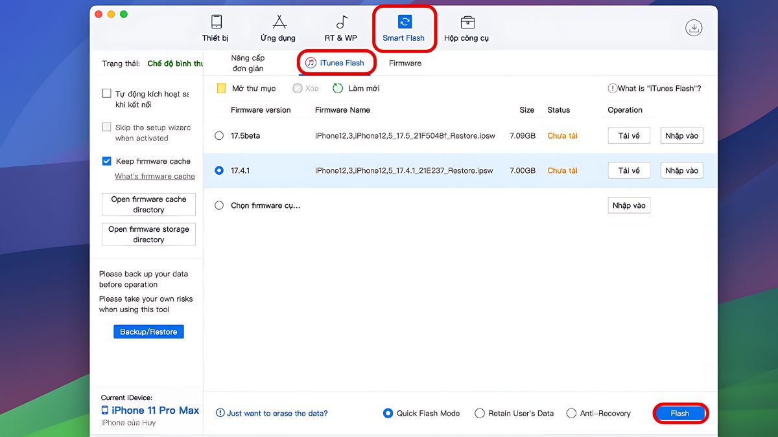Screen dimensions: 778x437
Task: Click Làm mới refresh icon
Action: click(337, 88)
